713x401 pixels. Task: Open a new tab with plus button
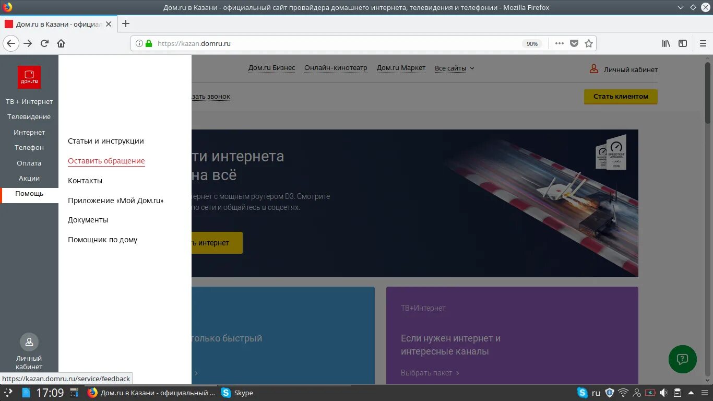(x=125, y=23)
